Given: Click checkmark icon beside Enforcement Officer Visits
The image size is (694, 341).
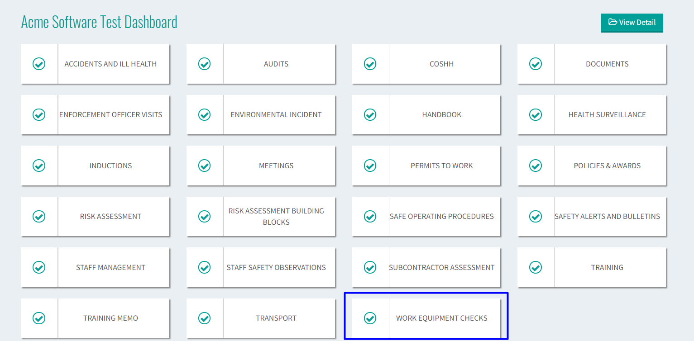Looking at the screenshot, I should pos(39,115).
